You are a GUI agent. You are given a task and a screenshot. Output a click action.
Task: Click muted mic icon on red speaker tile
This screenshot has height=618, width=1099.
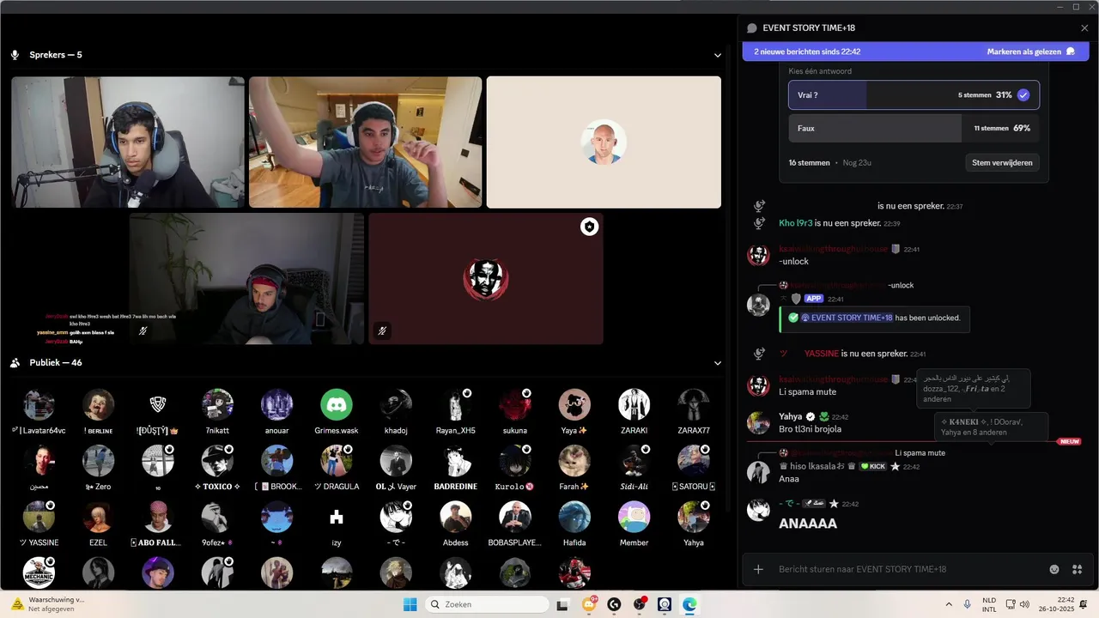(382, 330)
